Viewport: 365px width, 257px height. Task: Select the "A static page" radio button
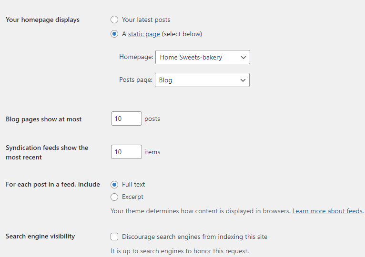114,34
